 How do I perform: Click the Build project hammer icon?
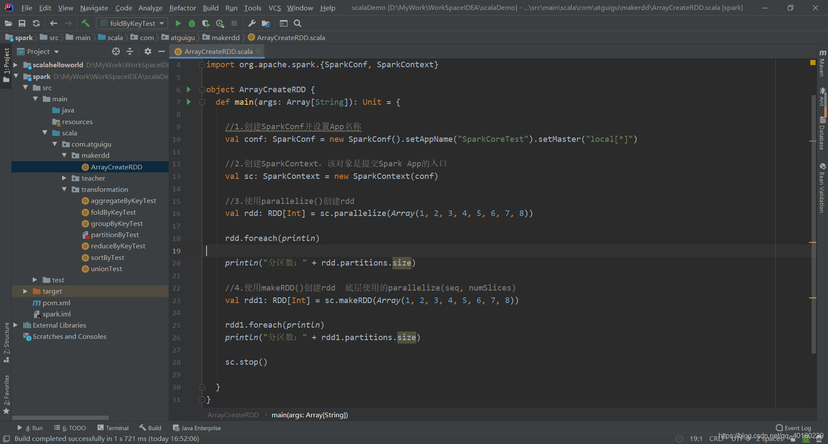pos(85,23)
